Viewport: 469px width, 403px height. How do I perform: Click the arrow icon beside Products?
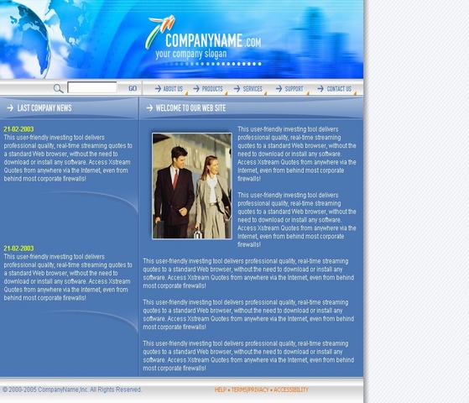tap(196, 89)
